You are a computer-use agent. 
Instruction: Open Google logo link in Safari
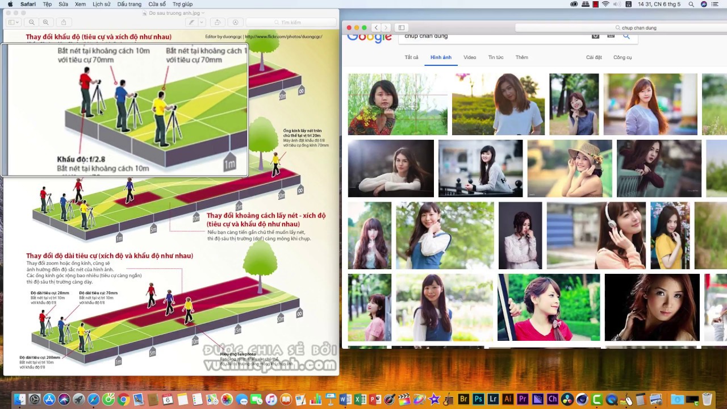369,37
